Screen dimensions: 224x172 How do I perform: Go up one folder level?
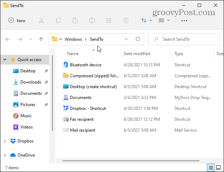[41, 39]
